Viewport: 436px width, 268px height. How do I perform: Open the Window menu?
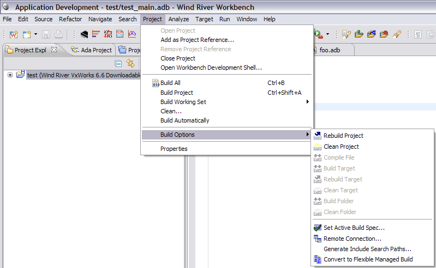(247, 19)
